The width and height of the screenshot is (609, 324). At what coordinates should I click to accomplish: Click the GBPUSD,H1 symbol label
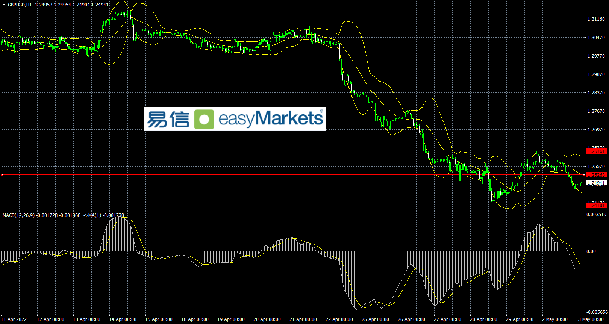(x=20, y=5)
